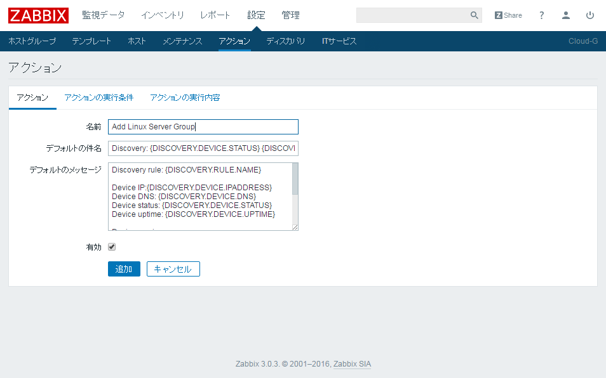
Task: Open the レポート menu
Action: [x=215, y=15]
